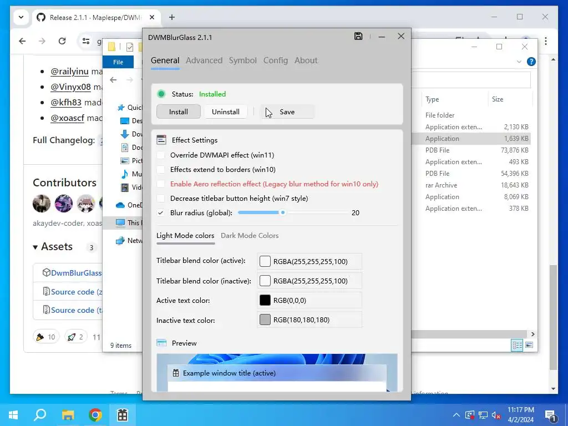Show hidden tray icons chevron
This screenshot has height=426, width=568.
point(456,415)
